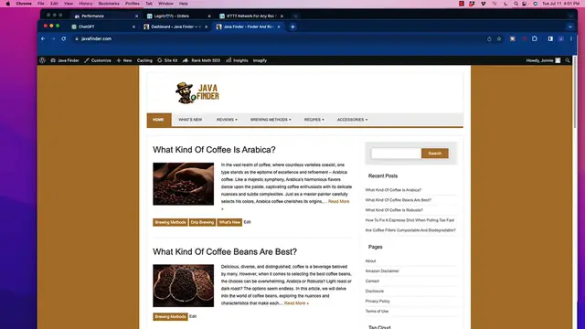This screenshot has height=329, width=585.
Task: Click Read More on the Arabica post
Action: pos(339,201)
